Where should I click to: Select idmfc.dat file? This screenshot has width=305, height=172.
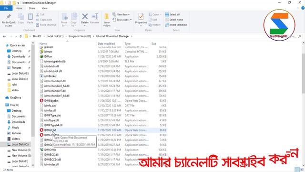pyautogui.click(x=50, y=106)
